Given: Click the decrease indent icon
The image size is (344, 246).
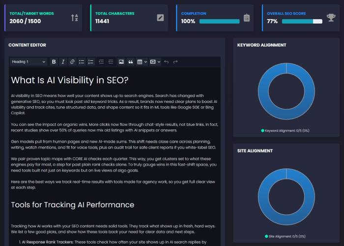Looking at the screenshot, I should 101,62.
